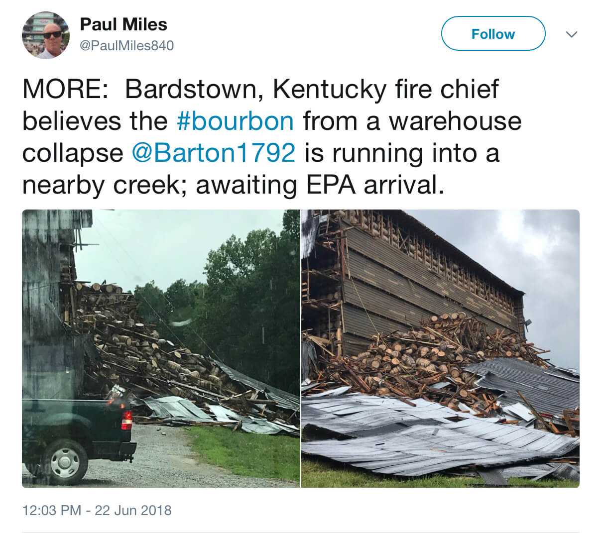Click the tweet text about Bardstown fire chief
The width and height of the screenshot is (606, 533).
pyautogui.click(x=272, y=137)
